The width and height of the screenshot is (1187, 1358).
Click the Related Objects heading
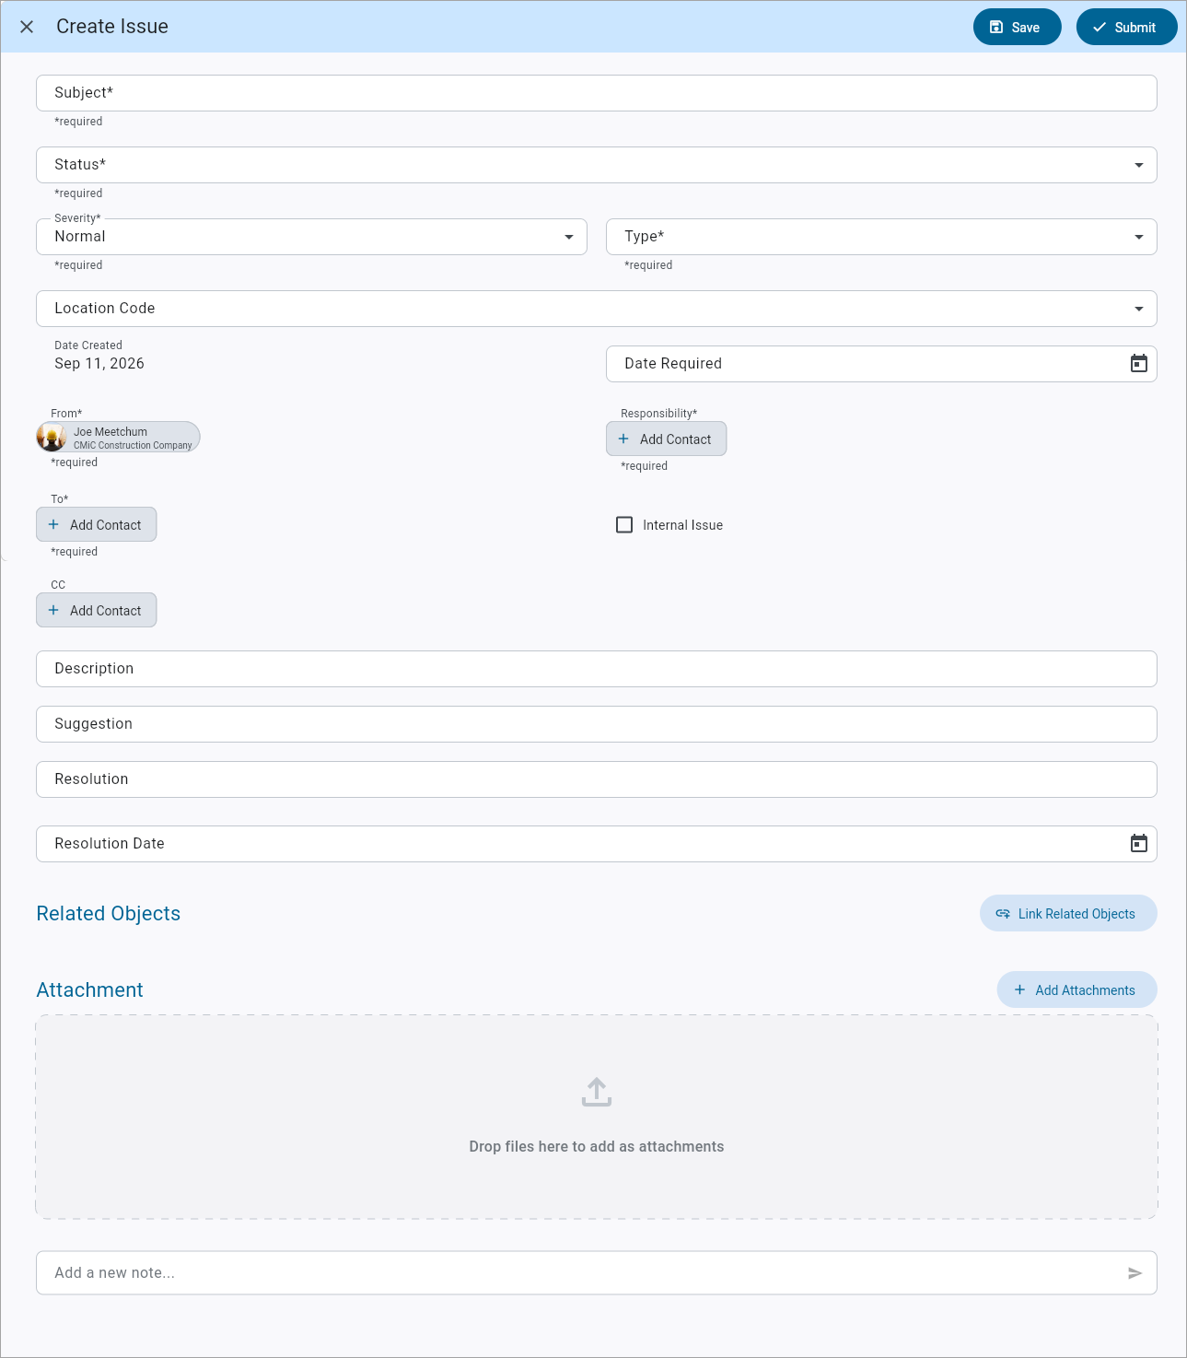109,914
